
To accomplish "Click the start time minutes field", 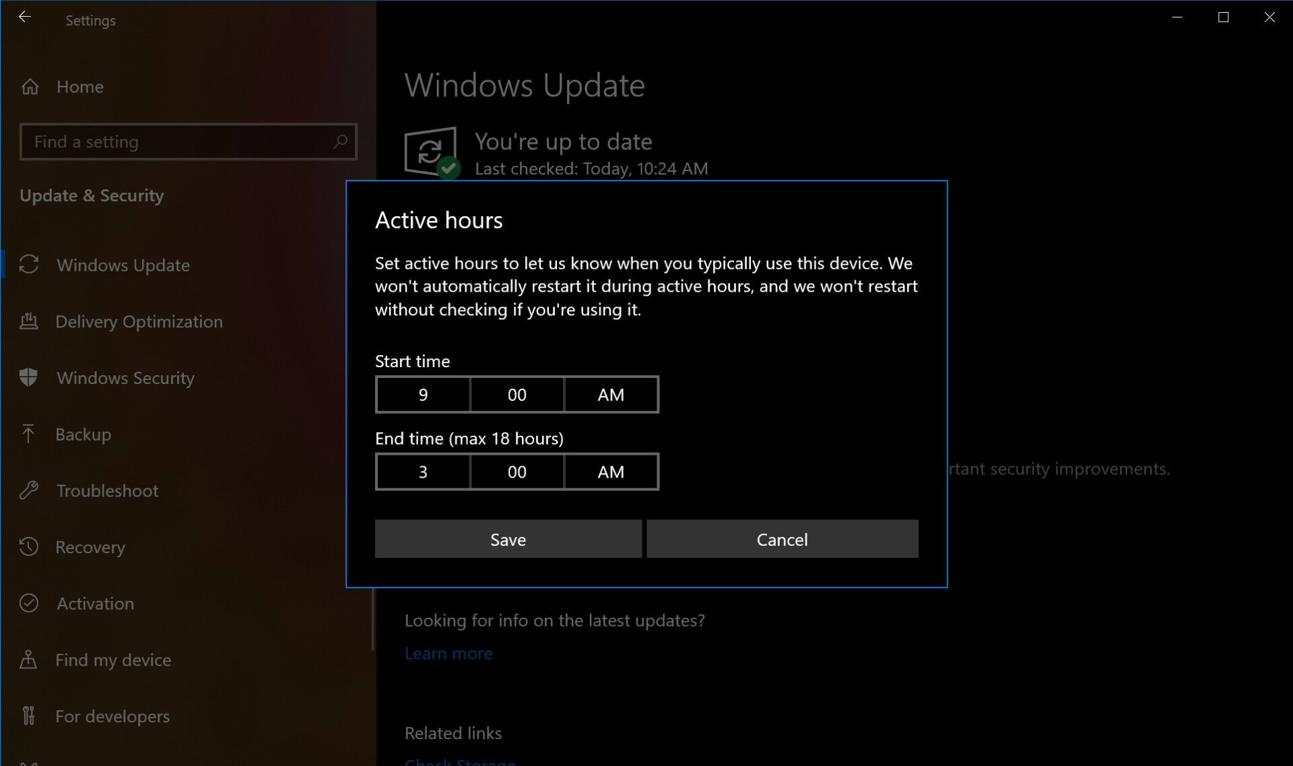I will (x=516, y=394).
